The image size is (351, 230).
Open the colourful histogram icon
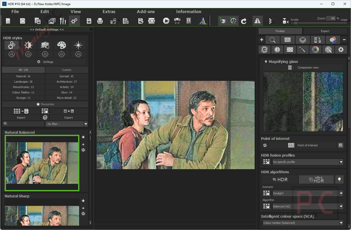click(203, 21)
